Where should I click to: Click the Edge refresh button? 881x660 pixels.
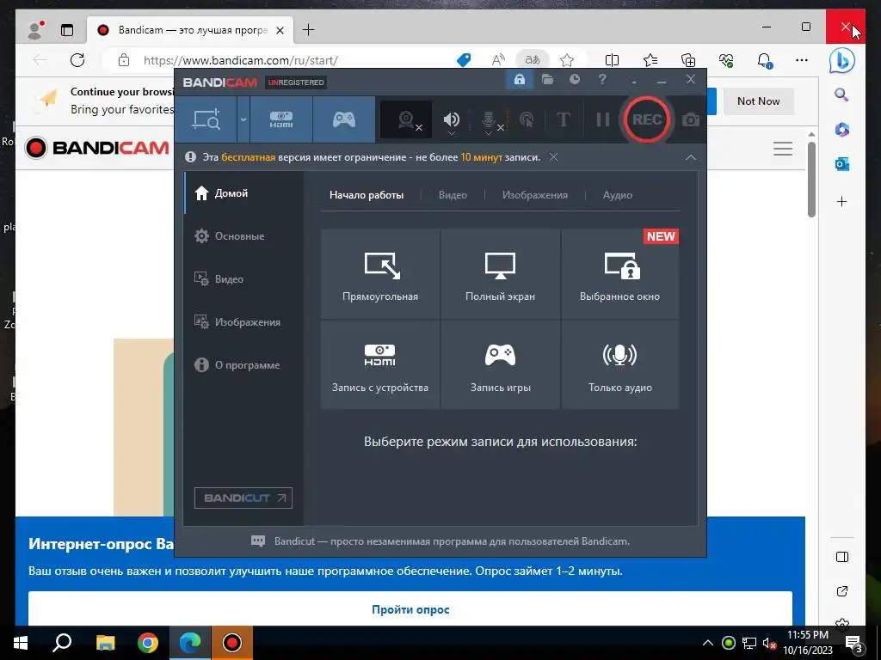tap(77, 60)
